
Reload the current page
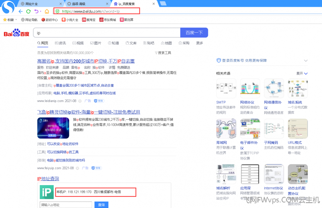click(28, 11)
